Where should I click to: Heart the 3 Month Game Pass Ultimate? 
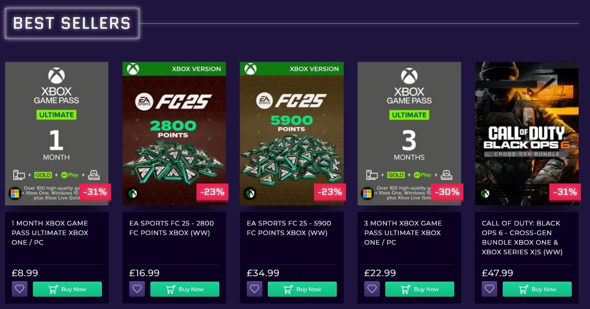[372, 289]
